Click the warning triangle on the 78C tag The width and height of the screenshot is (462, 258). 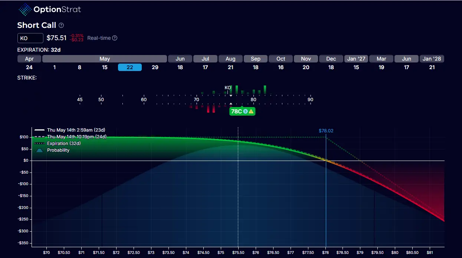coord(251,111)
